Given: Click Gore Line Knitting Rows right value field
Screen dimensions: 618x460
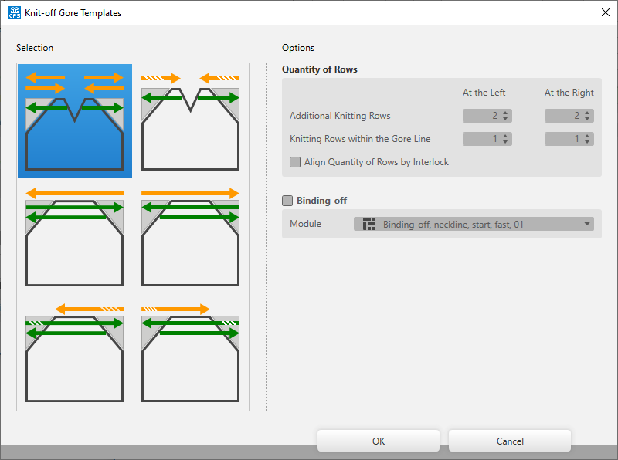Looking at the screenshot, I should [562, 139].
